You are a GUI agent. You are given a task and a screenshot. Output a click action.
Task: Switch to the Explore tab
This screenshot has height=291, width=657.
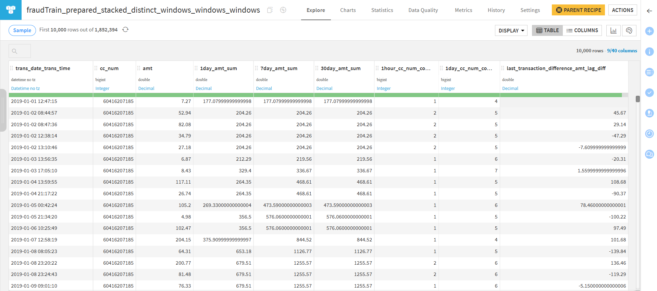pos(316,10)
